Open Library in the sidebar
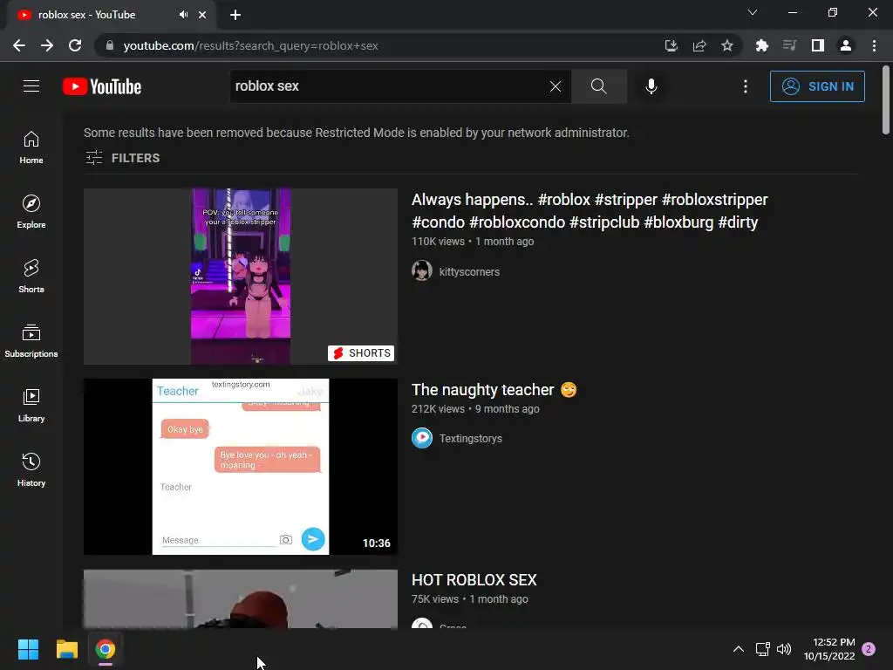The width and height of the screenshot is (893, 670). coord(31,405)
